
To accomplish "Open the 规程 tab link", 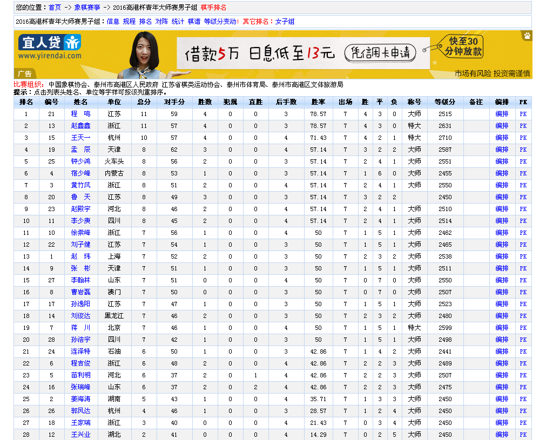I will pyautogui.click(x=129, y=22).
